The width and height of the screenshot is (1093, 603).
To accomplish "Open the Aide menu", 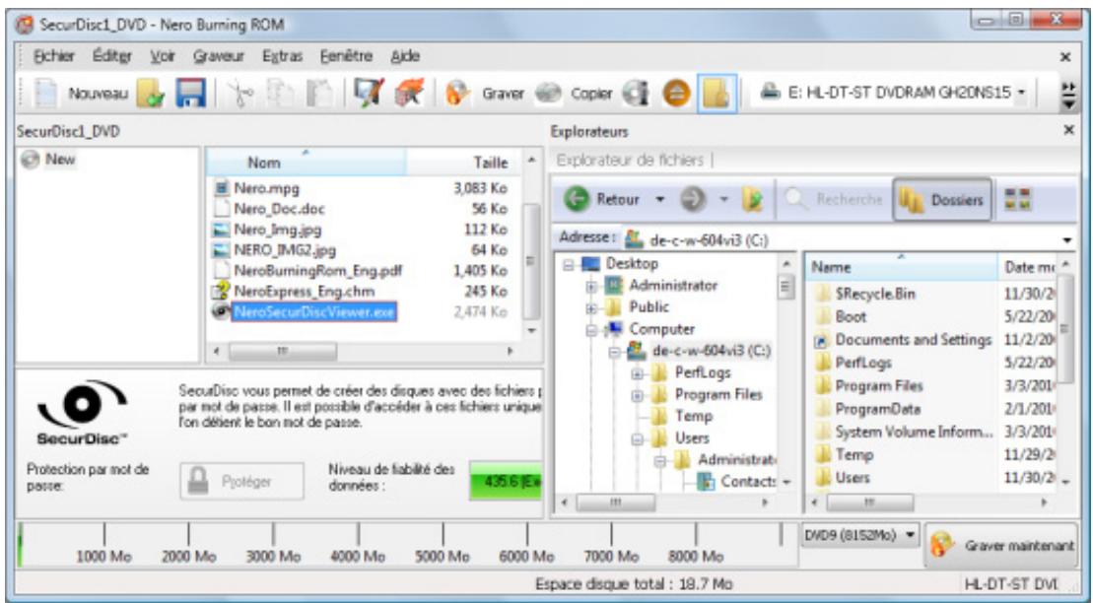I will point(405,56).
